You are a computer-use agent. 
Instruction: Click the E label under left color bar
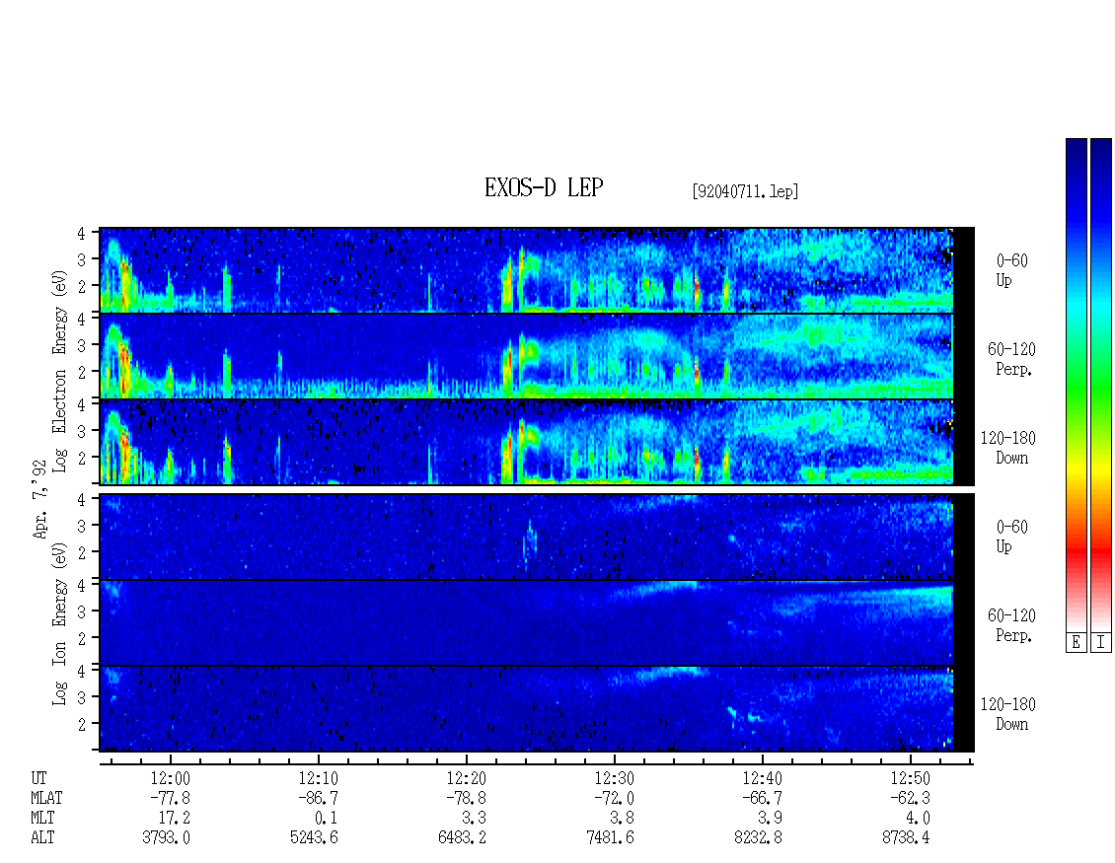coord(1076,643)
